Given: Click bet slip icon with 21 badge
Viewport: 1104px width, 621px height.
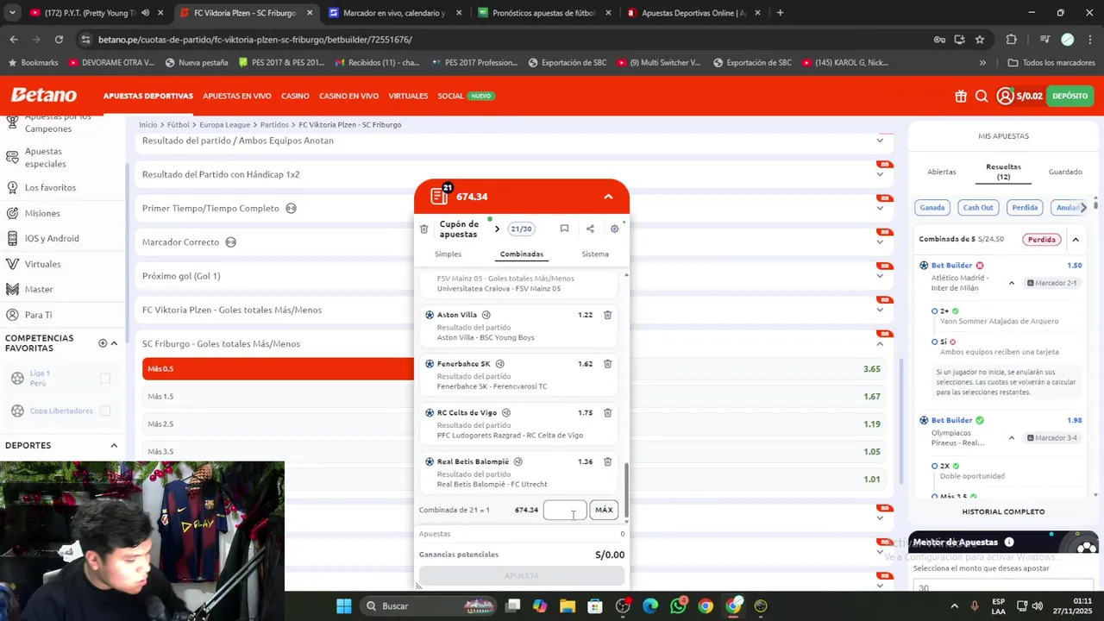Looking at the screenshot, I should point(440,195).
